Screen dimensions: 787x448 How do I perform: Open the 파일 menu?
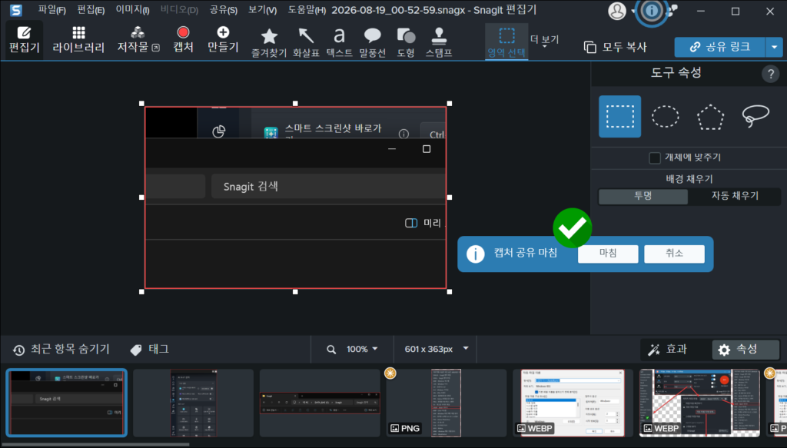pyautogui.click(x=51, y=10)
